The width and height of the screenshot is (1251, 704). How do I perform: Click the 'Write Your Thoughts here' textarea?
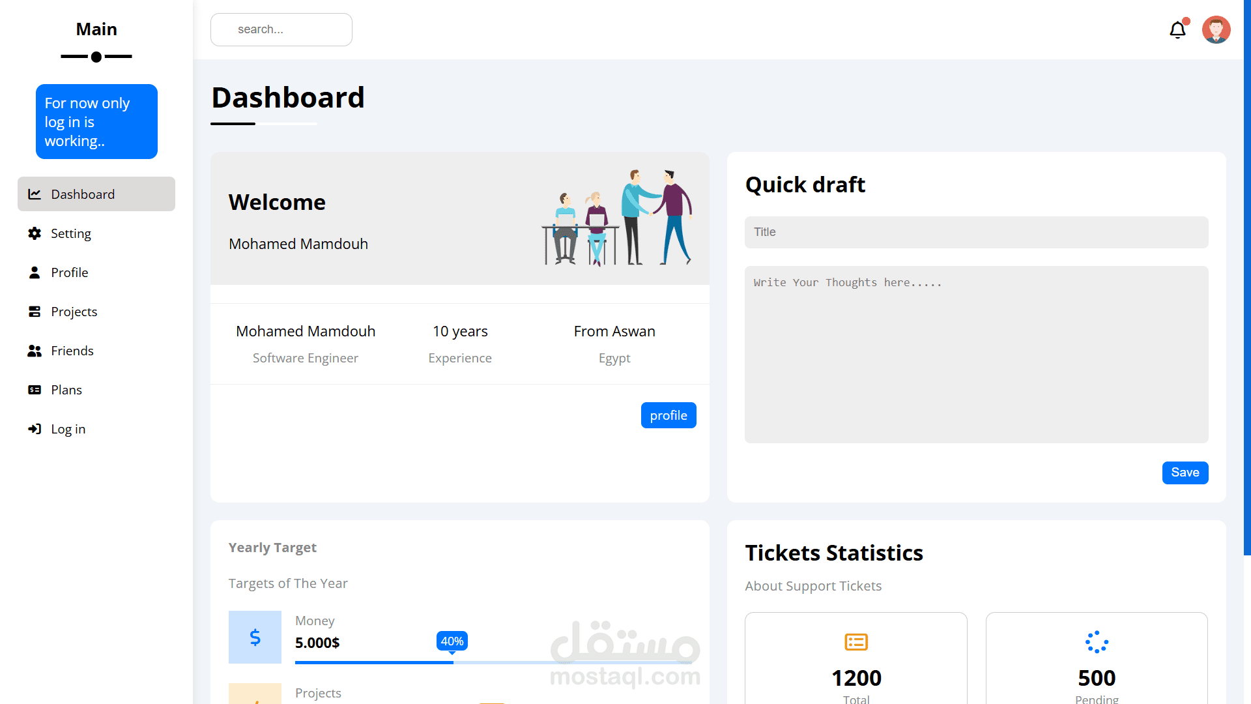[976, 355]
